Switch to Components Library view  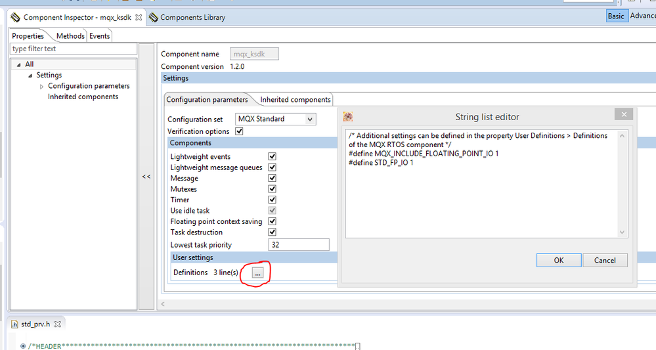point(193,18)
